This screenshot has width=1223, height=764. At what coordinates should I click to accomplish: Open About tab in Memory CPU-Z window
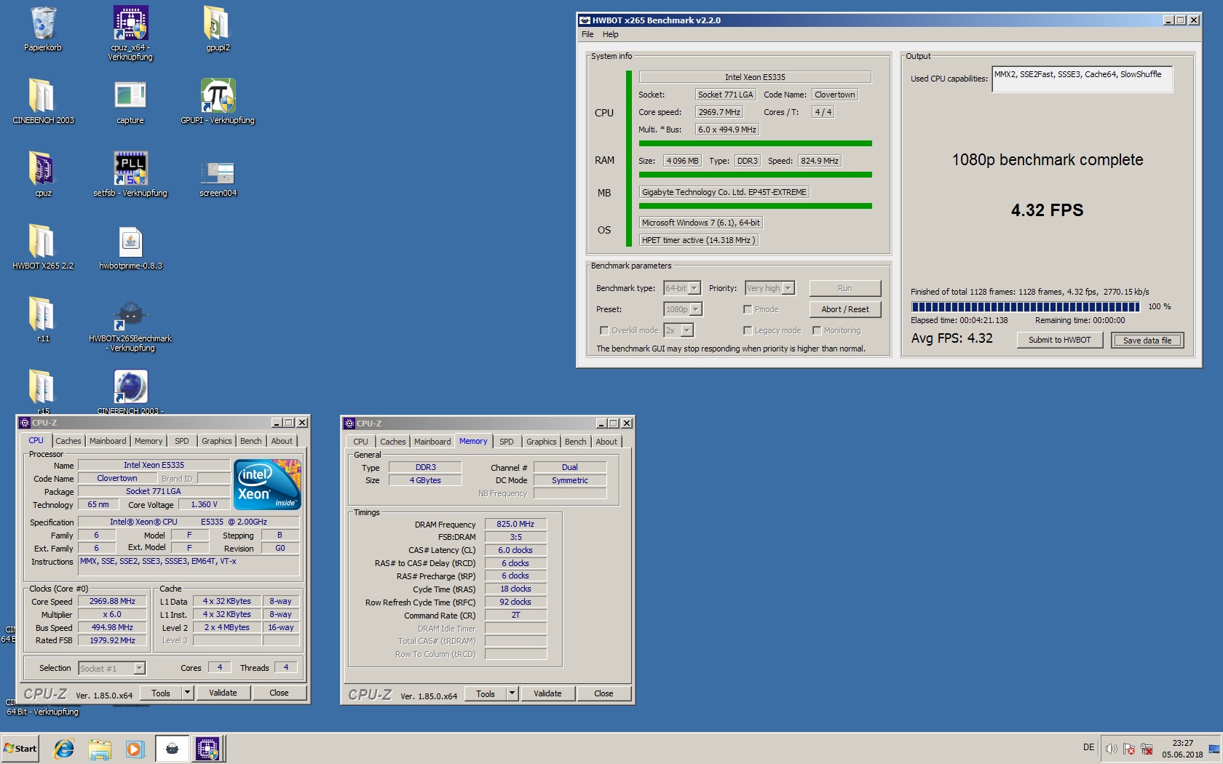pos(606,442)
